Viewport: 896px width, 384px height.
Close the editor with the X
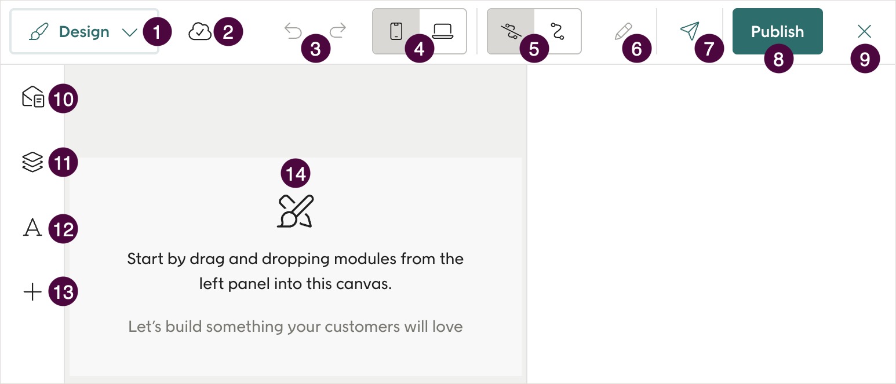pos(864,31)
